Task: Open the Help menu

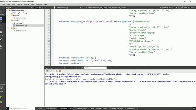Action: click(46, 4)
